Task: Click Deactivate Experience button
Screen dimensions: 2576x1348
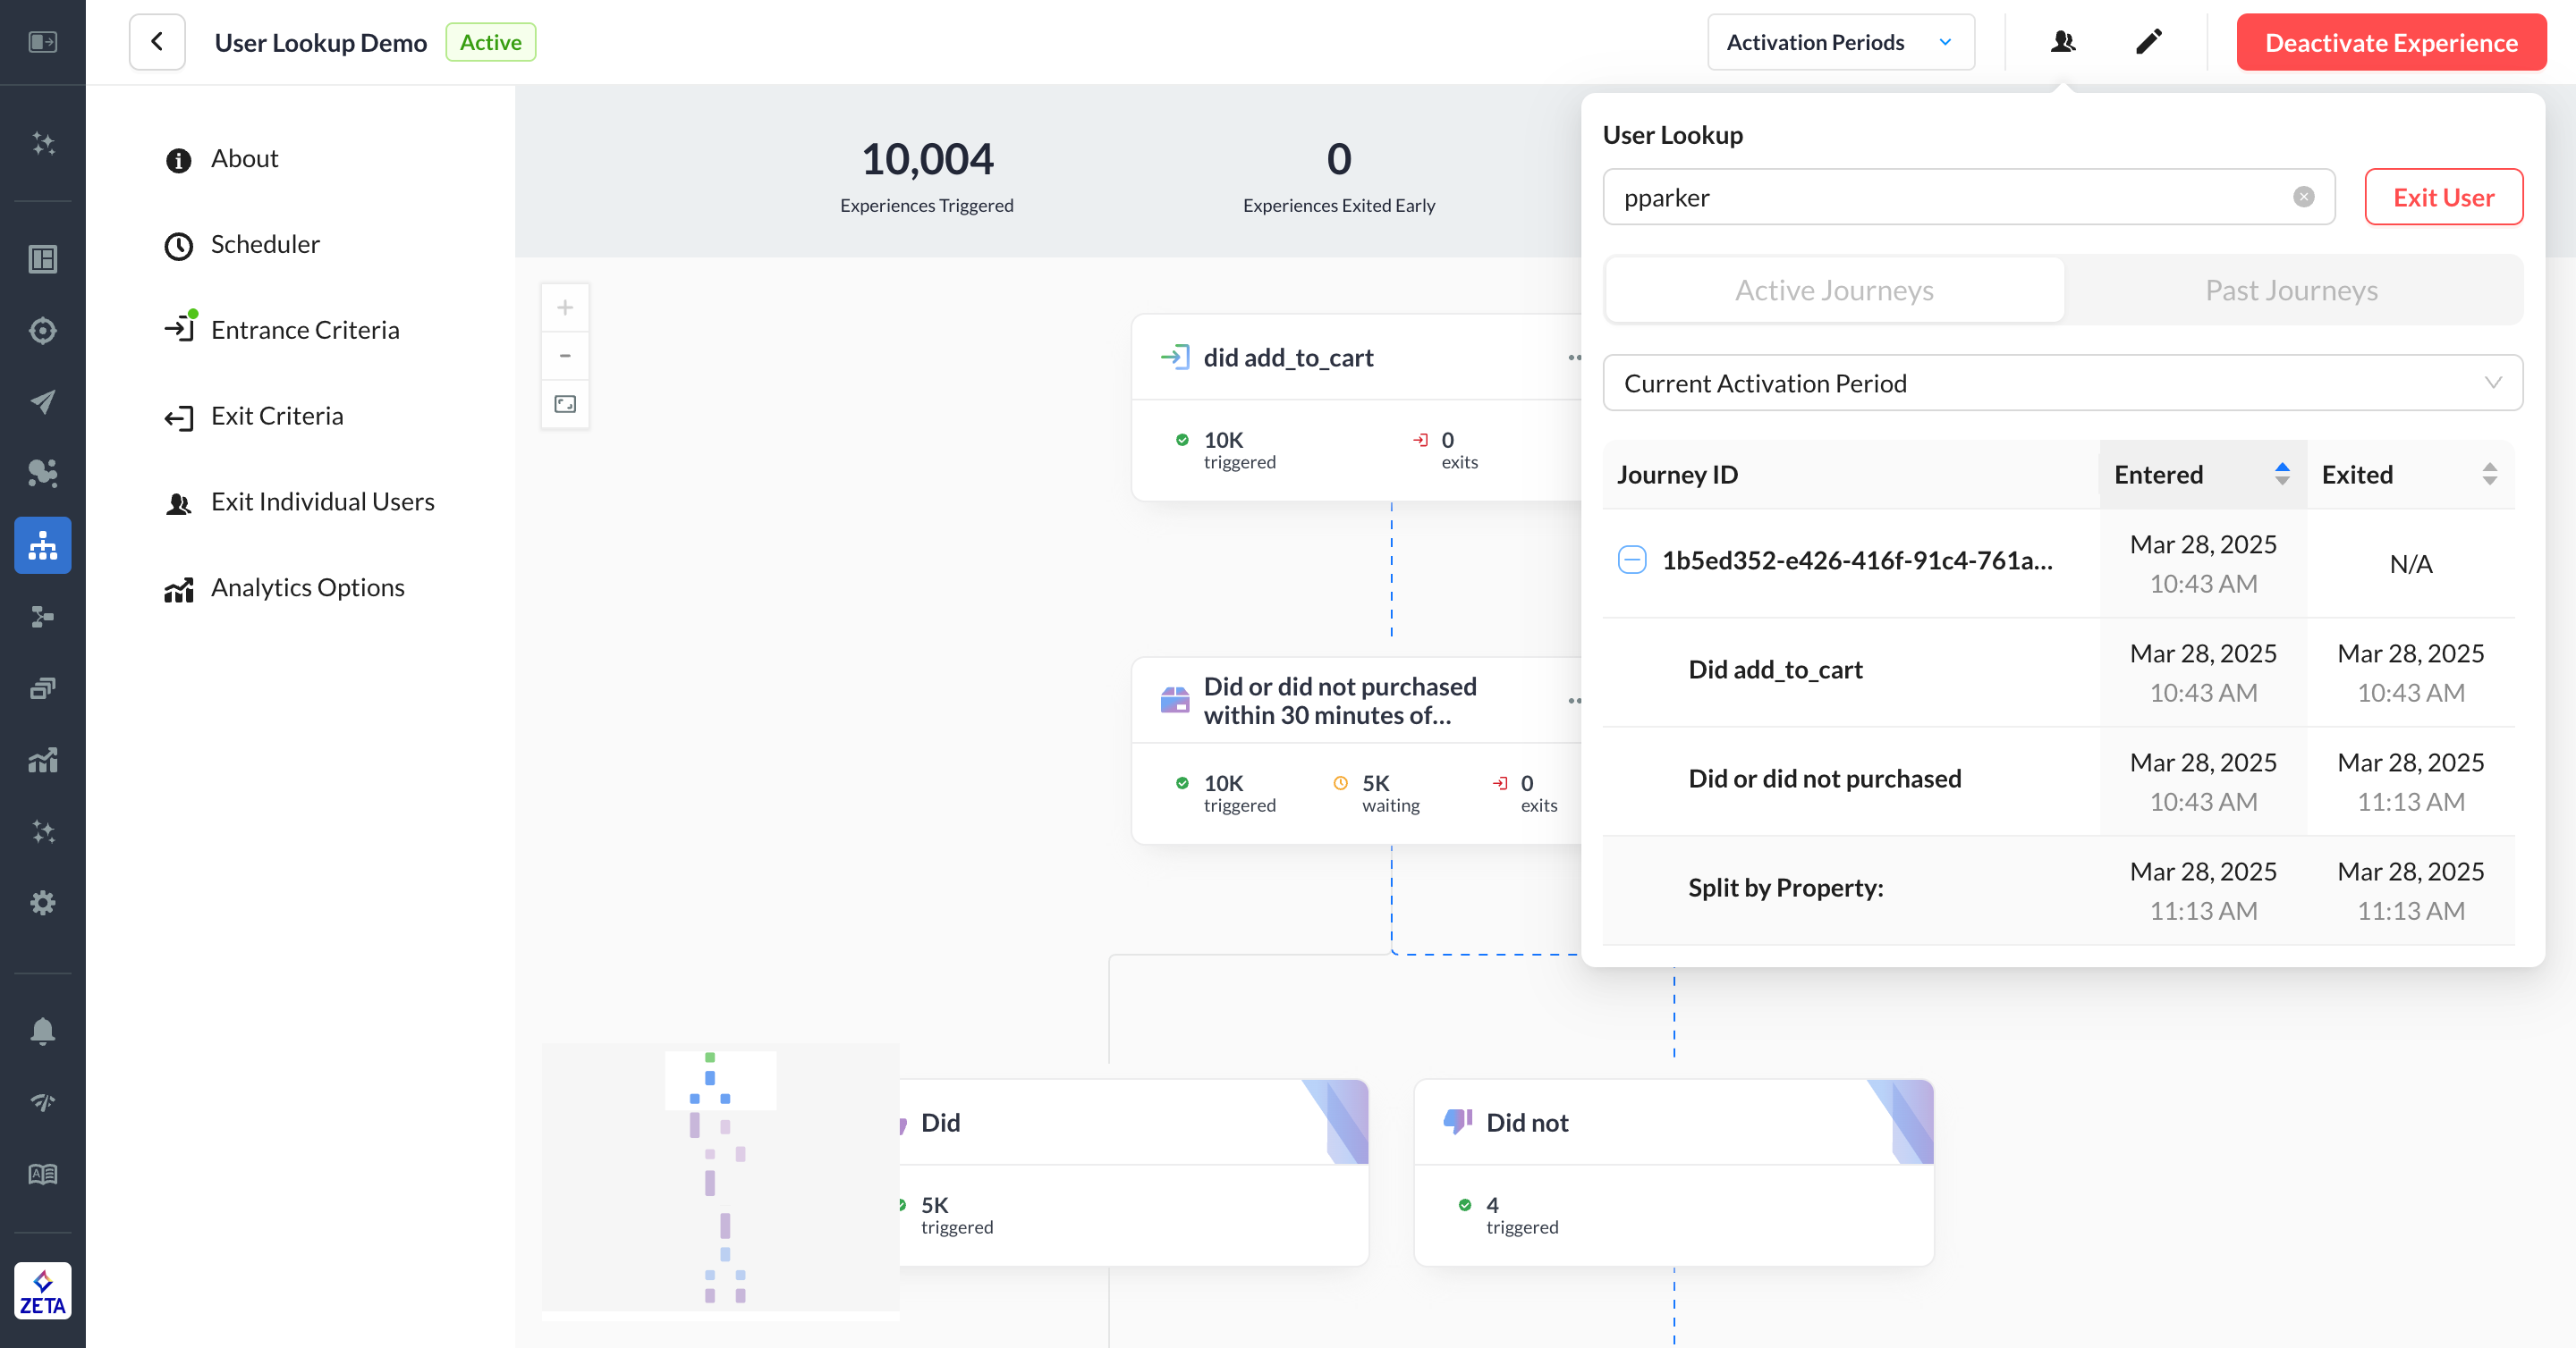Action: [2390, 42]
